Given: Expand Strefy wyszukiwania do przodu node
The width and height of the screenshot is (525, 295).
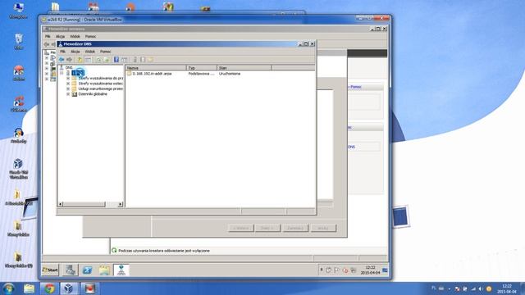Looking at the screenshot, I should 68,78.
